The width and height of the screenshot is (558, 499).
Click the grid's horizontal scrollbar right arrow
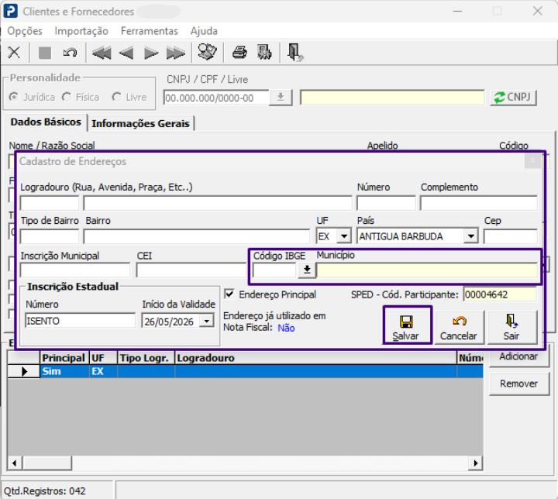(476, 463)
